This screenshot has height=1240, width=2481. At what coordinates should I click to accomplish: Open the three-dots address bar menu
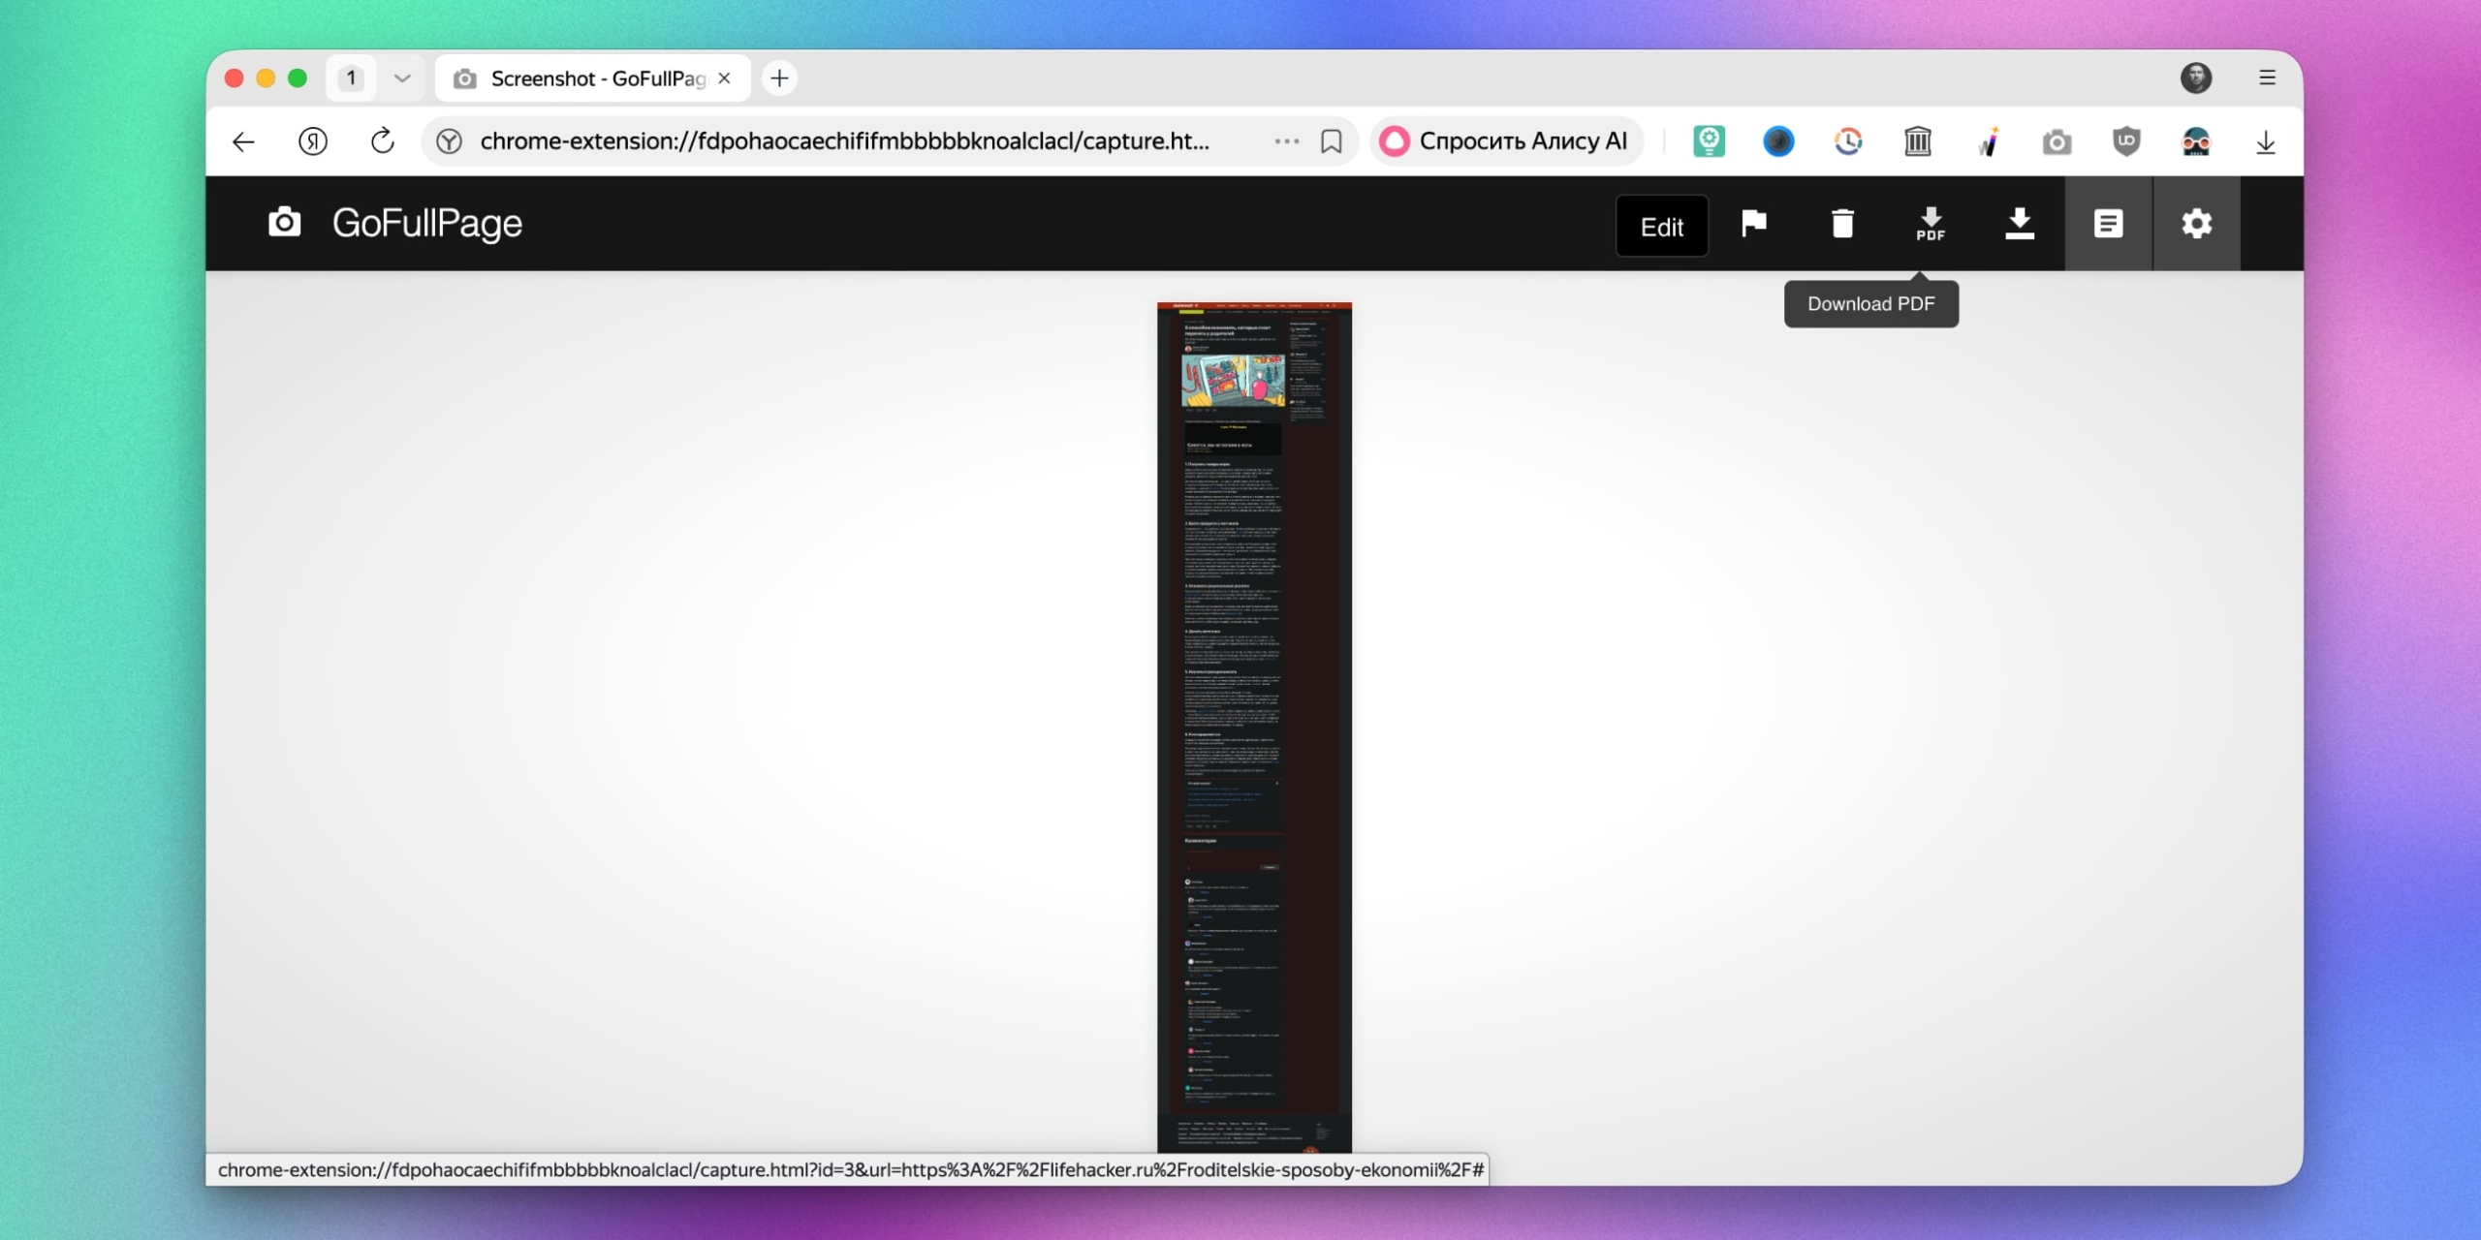pyautogui.click(x=1287, y=141)
